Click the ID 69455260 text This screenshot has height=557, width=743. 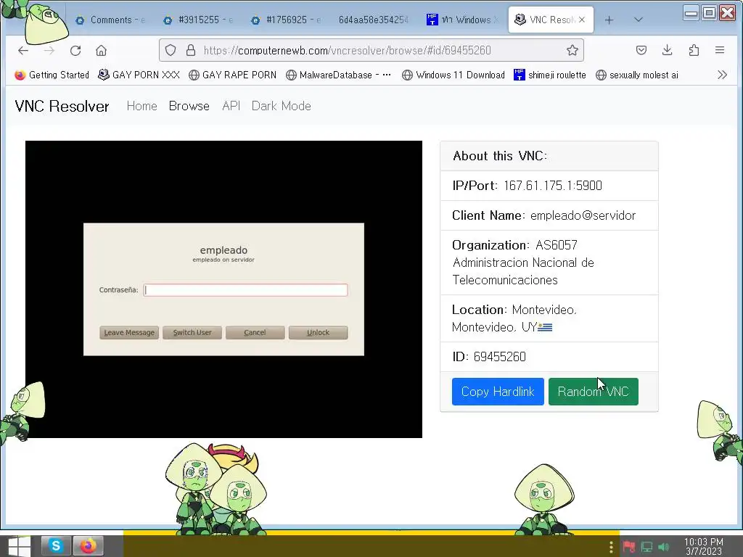point(489,357)
